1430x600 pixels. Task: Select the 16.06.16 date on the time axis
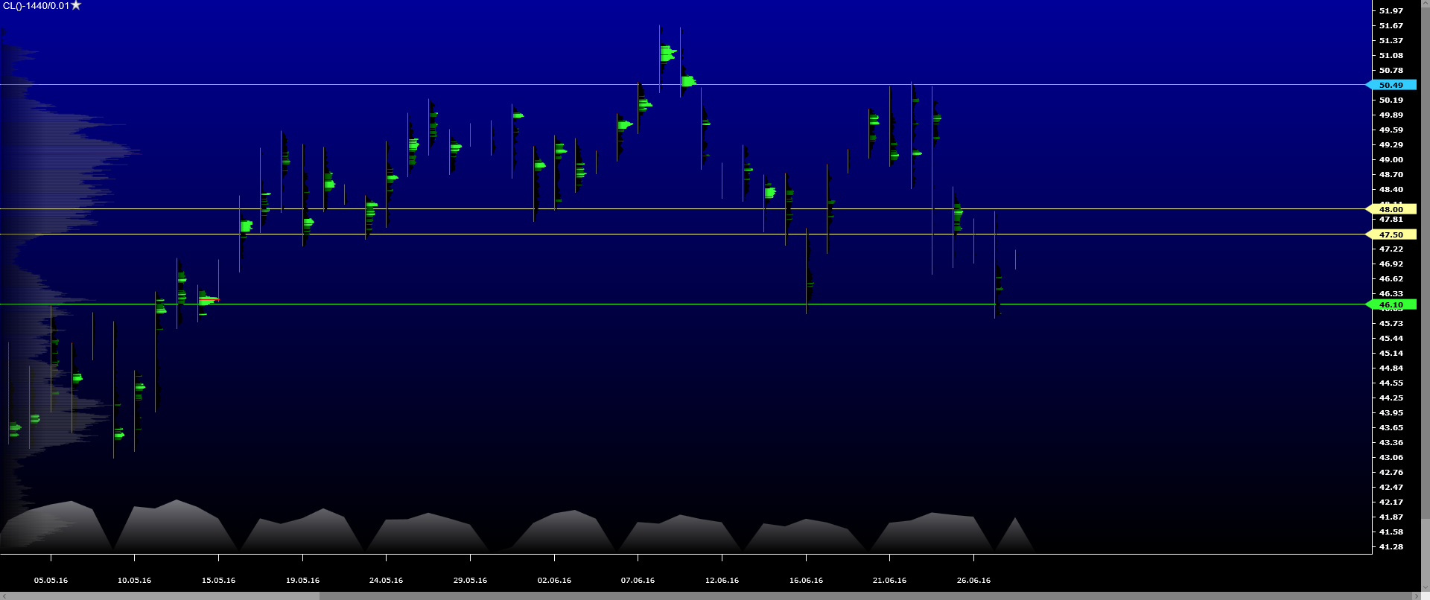(806, 580)
